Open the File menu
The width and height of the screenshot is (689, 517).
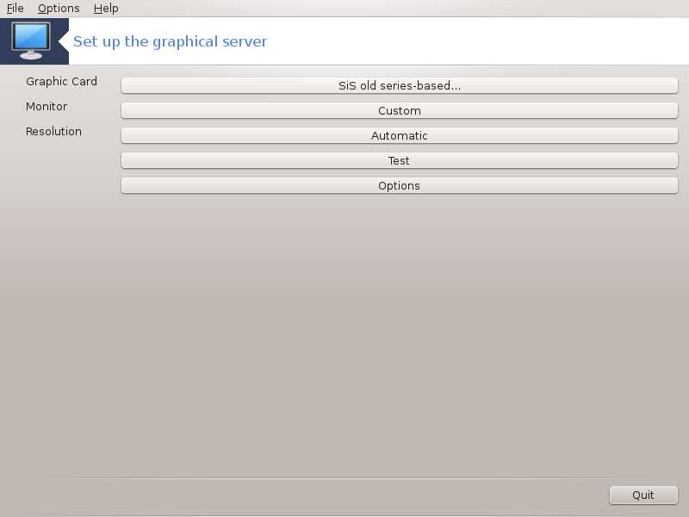15,9
